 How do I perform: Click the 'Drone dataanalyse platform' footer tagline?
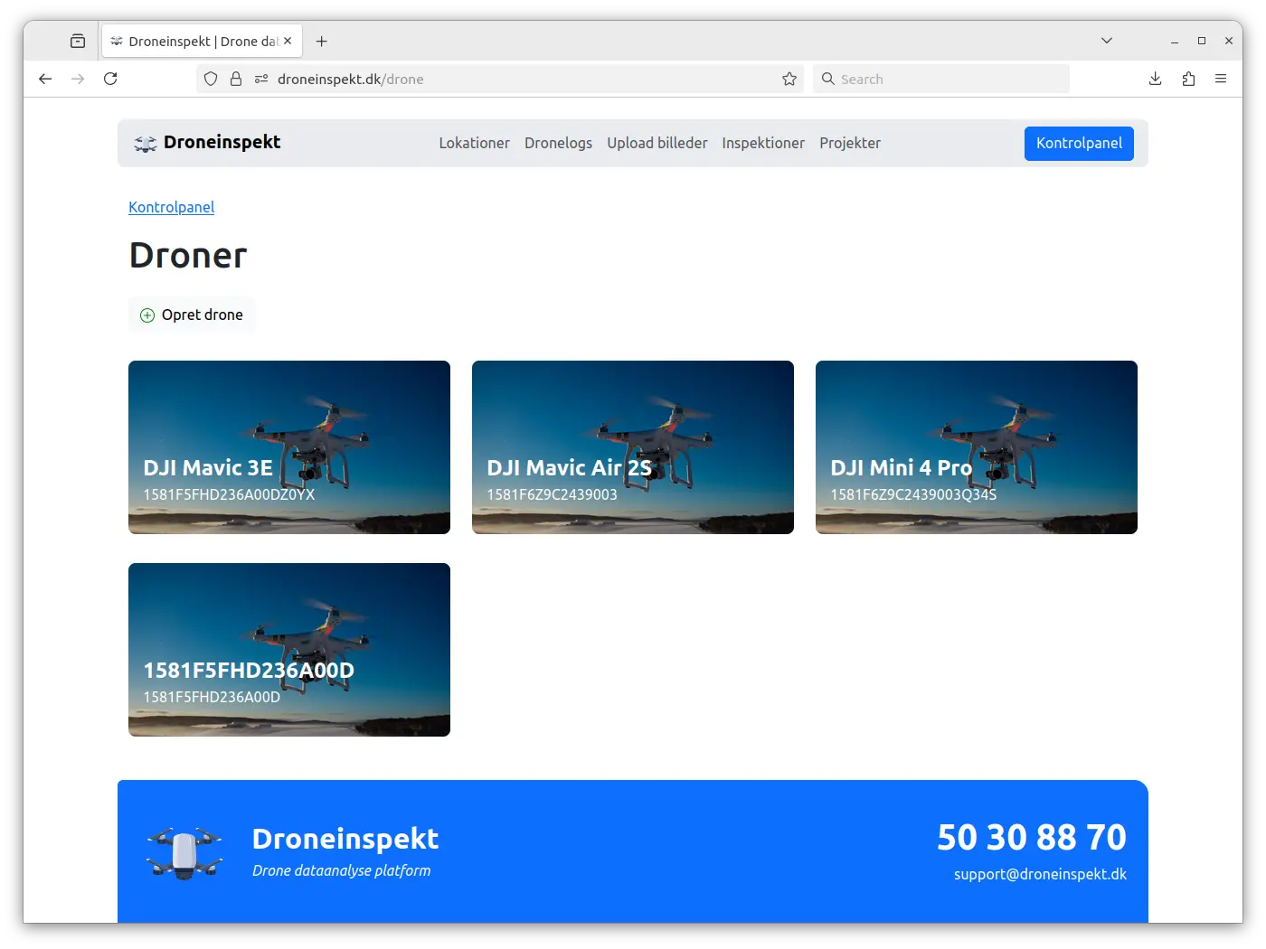point(341,870)
